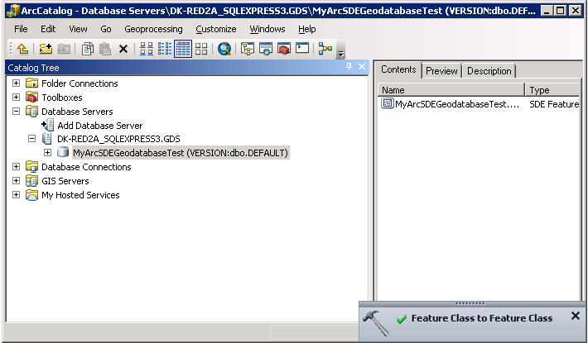
Task: Open ArcToolbox window icon
Action: coord(284,49)
